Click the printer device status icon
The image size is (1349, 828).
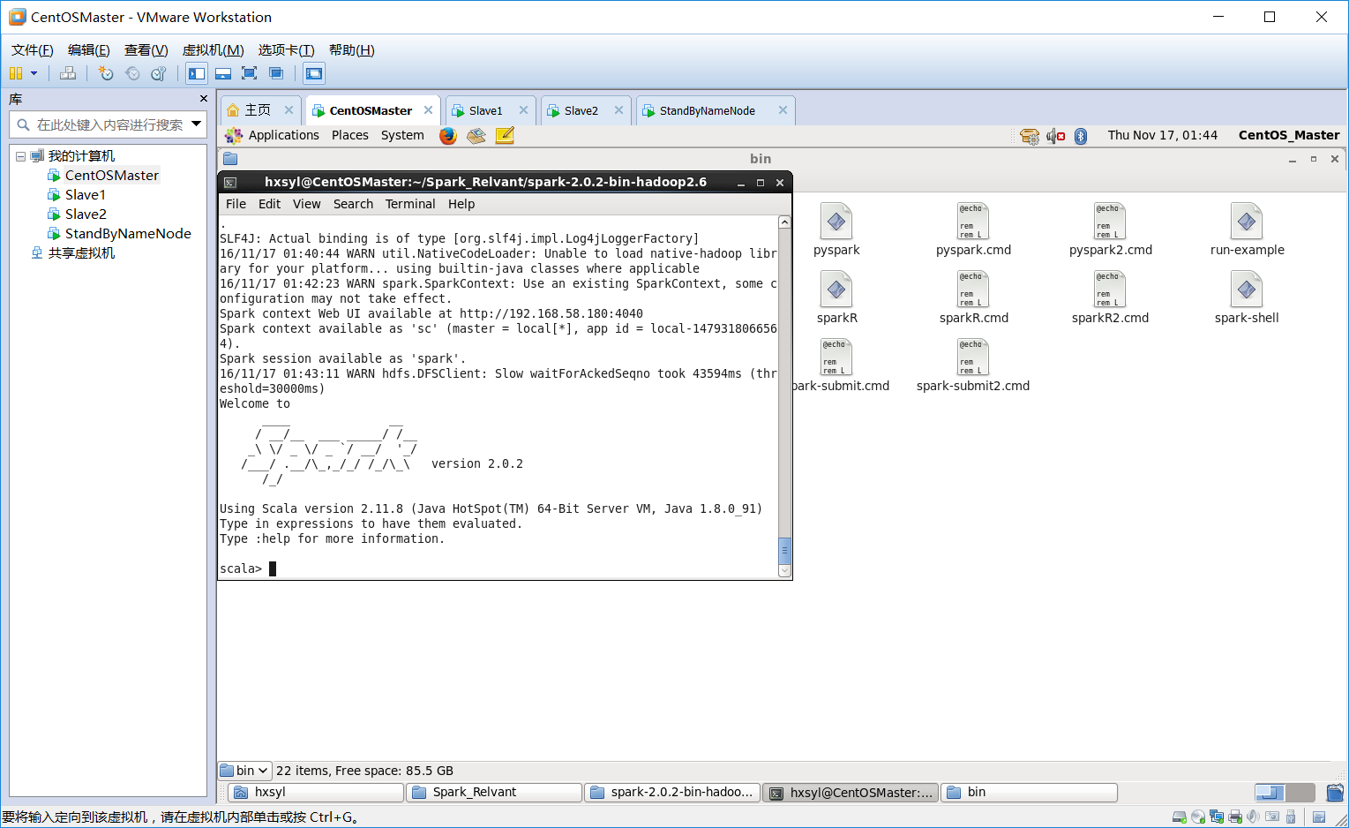[x=1235, y=817]
